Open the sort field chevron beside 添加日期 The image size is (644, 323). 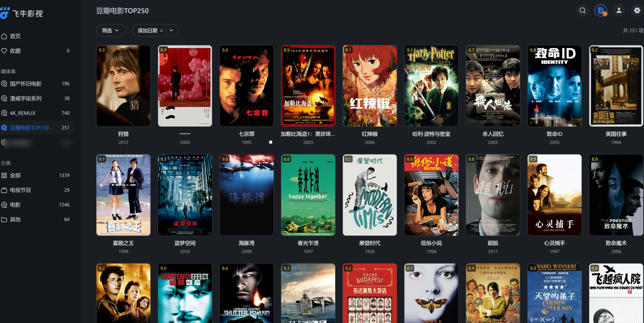point(171,30)
